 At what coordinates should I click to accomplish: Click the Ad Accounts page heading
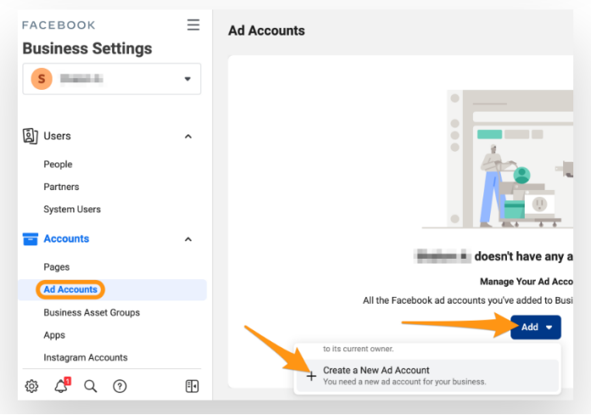(x=266, y=31)
